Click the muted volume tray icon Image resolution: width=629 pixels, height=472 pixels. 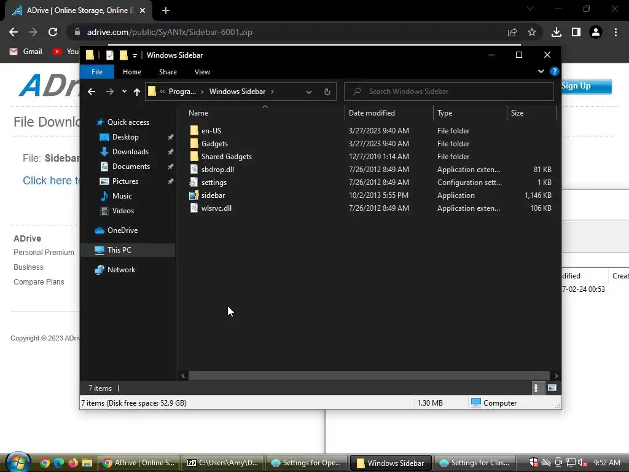(x=582, y=463)
